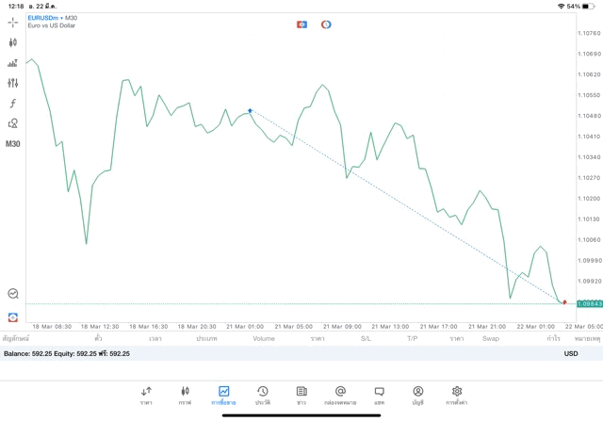Sort positions by the Swap column header
This screenshot has width=603, height=421.
pos(491,338)
